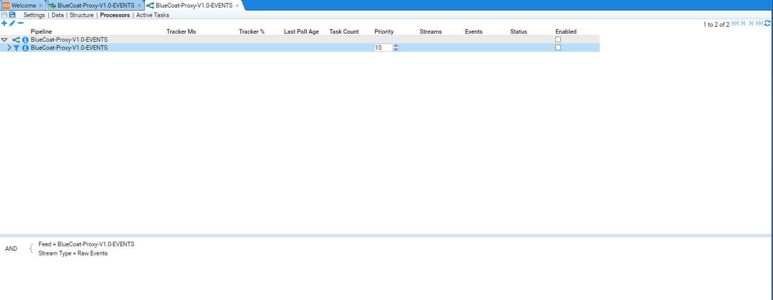Open info for the filter row
Image resolution: width=773 pixels, height=300 pixels.
[25, 48]
